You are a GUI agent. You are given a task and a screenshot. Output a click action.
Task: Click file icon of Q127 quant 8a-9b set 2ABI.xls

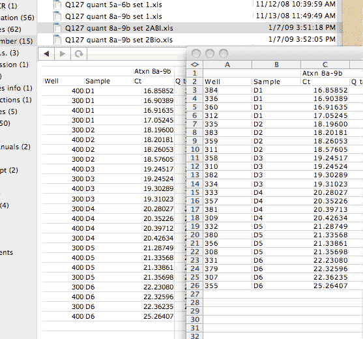[57, 28]
